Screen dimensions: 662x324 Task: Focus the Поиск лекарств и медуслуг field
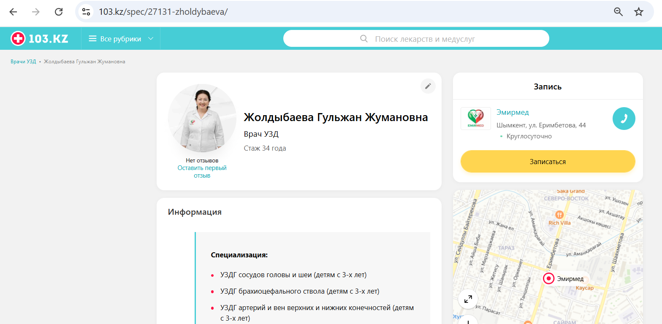[416, 39]
